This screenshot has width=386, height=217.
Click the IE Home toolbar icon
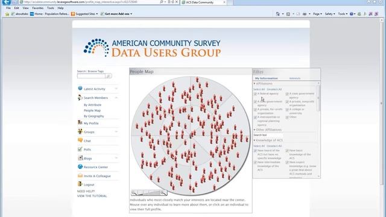(277, 14)
